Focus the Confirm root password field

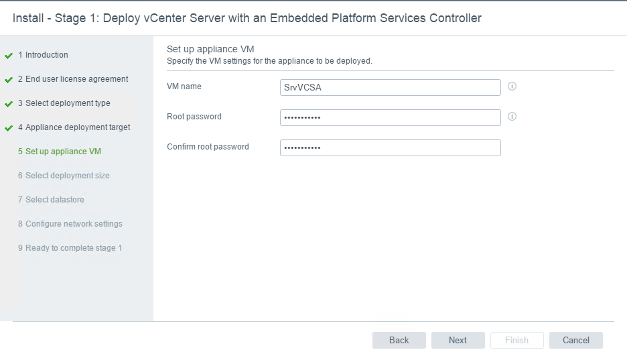tap(391, 148)
